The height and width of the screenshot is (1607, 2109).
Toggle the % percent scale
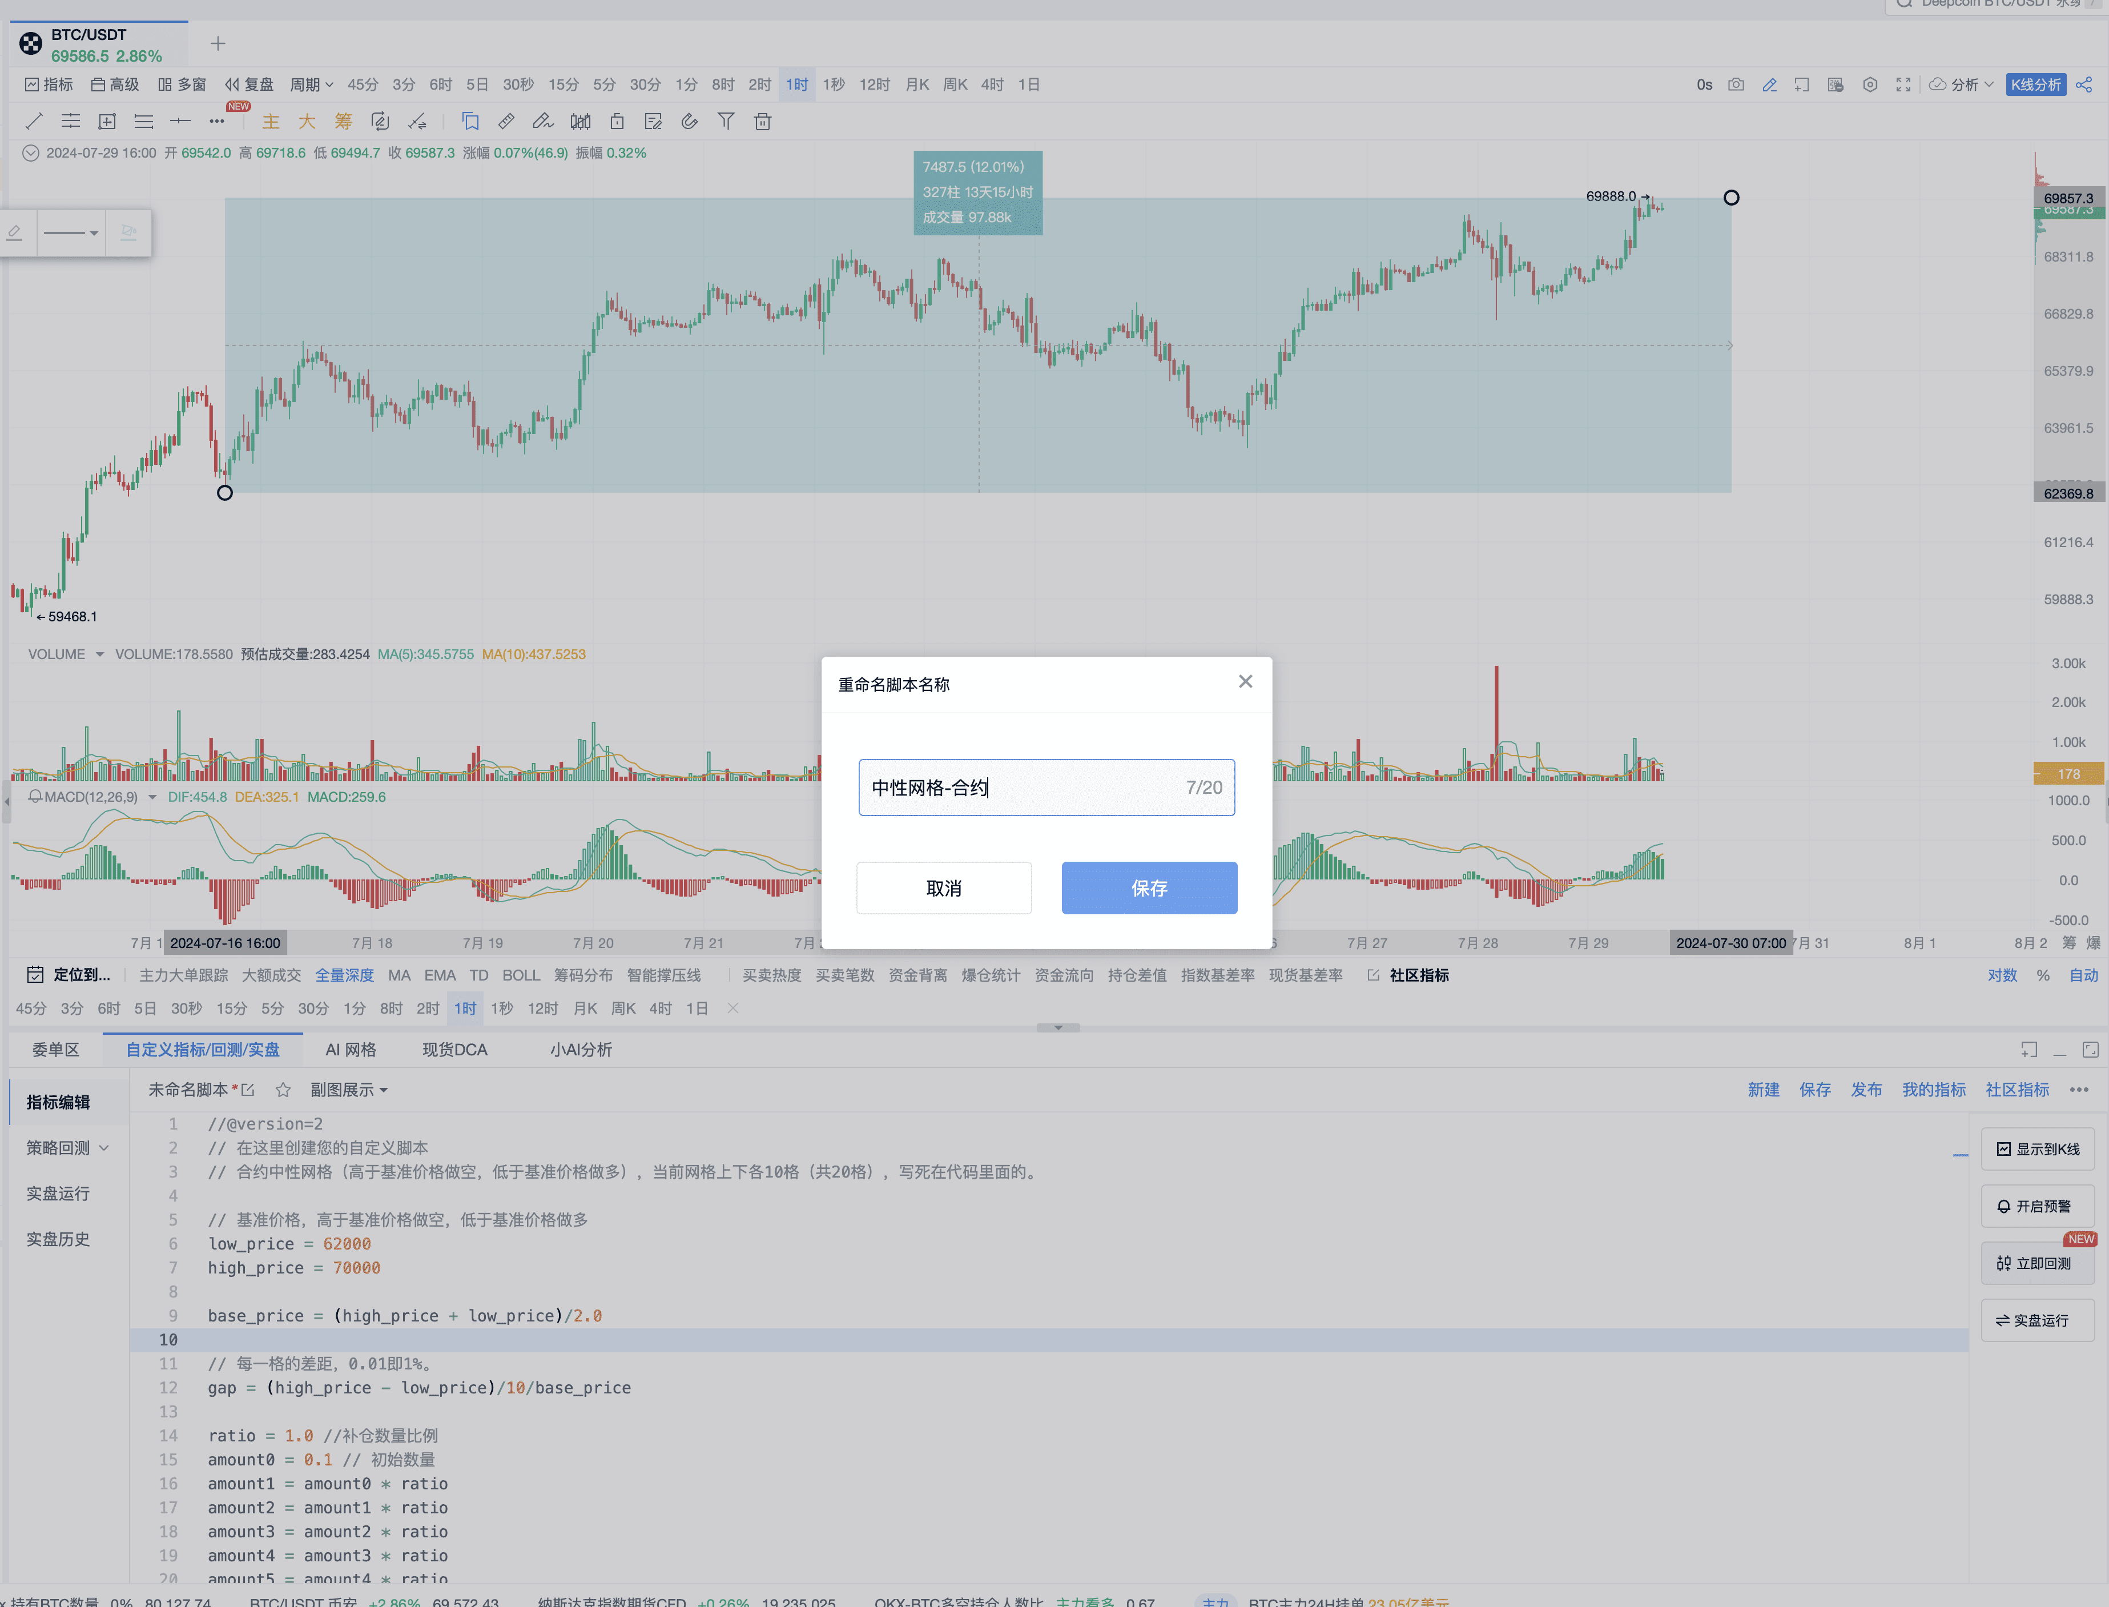2043,975
